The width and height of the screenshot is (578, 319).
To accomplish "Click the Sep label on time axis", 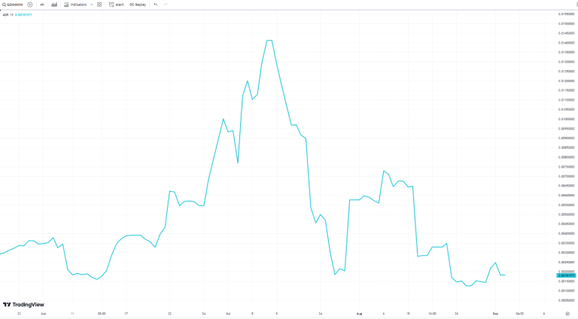I will (x=495, y=312).
